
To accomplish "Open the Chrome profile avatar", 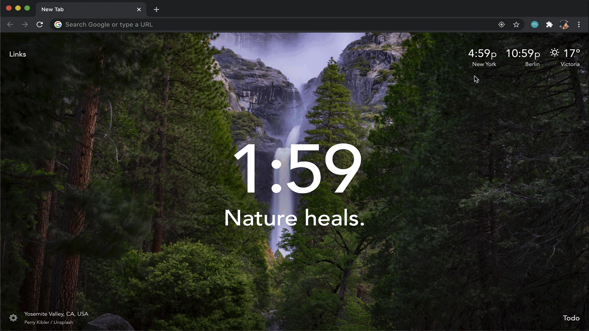I will pos(564,24).
